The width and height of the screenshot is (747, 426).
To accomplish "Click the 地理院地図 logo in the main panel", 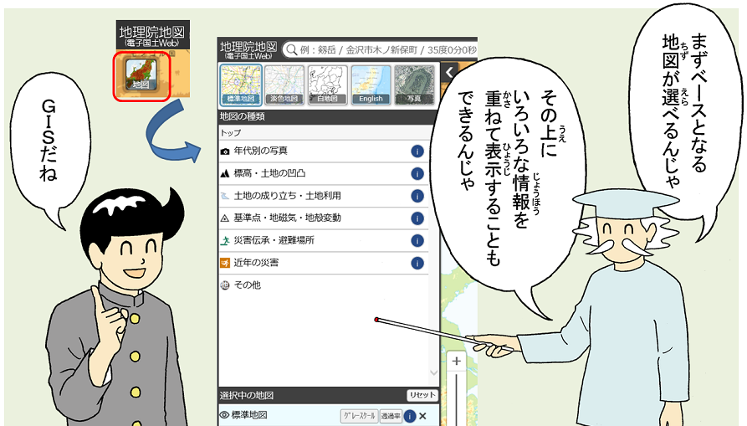I will (248, 49).
